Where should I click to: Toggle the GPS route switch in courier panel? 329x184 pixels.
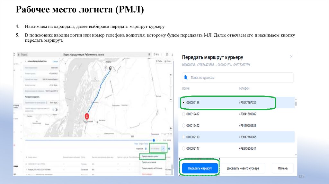pyautogui.click(x=56, y=110)
